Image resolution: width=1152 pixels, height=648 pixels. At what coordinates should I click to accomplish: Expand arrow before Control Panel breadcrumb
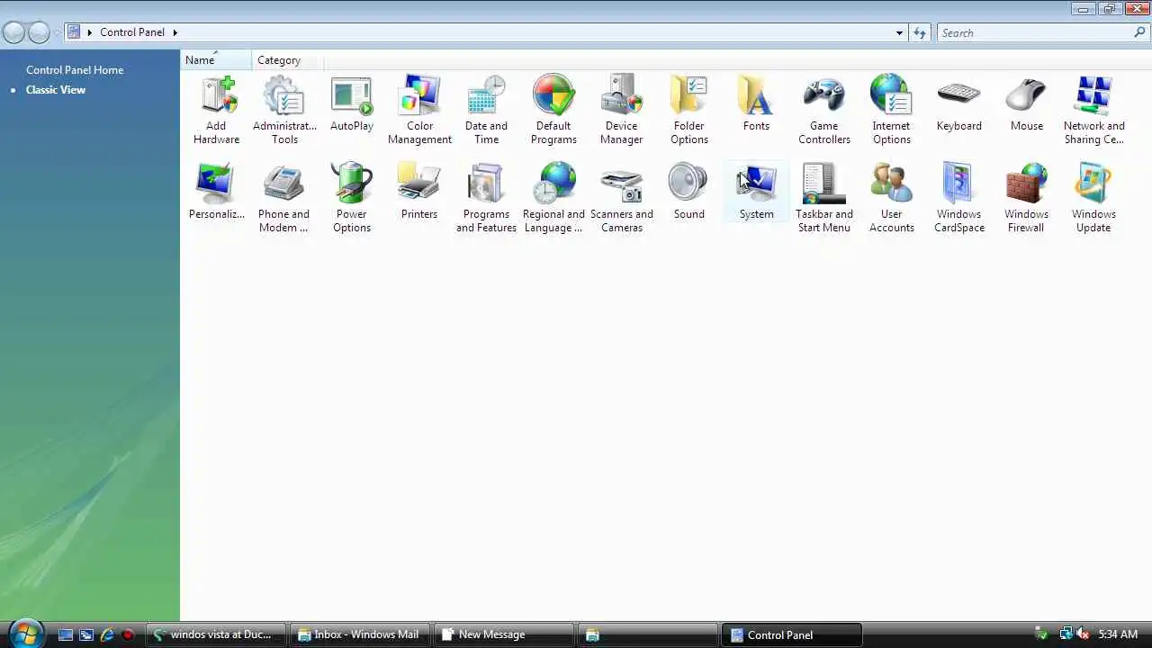click(x=90, y=32)
